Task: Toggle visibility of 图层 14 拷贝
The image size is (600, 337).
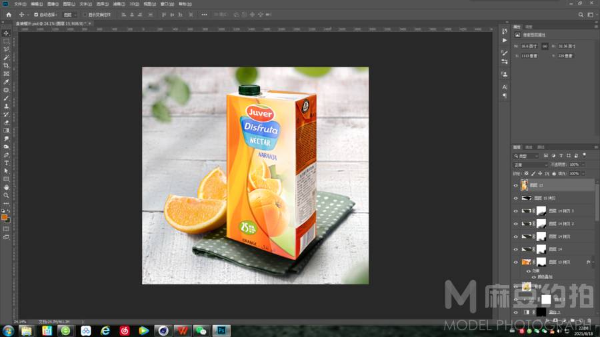Action: pos(515,236)
